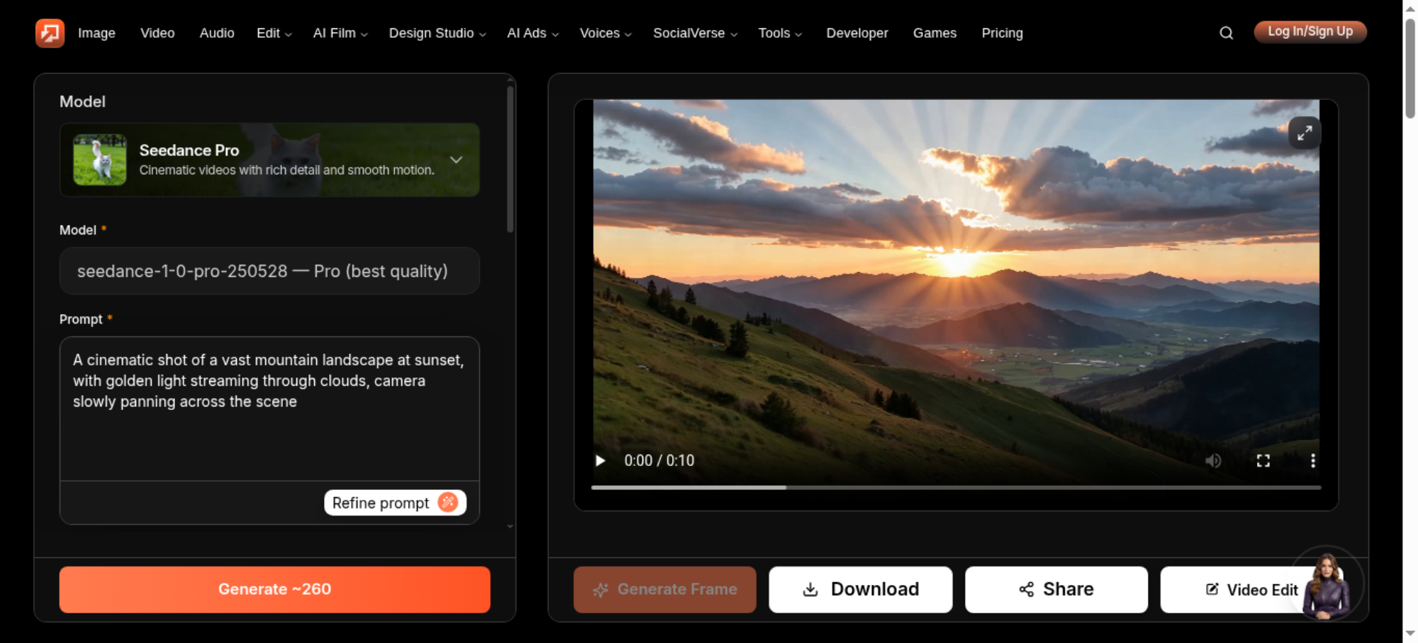Click the Log In/Sign Up button
1418x643 pixels.
pos(1310,32)
